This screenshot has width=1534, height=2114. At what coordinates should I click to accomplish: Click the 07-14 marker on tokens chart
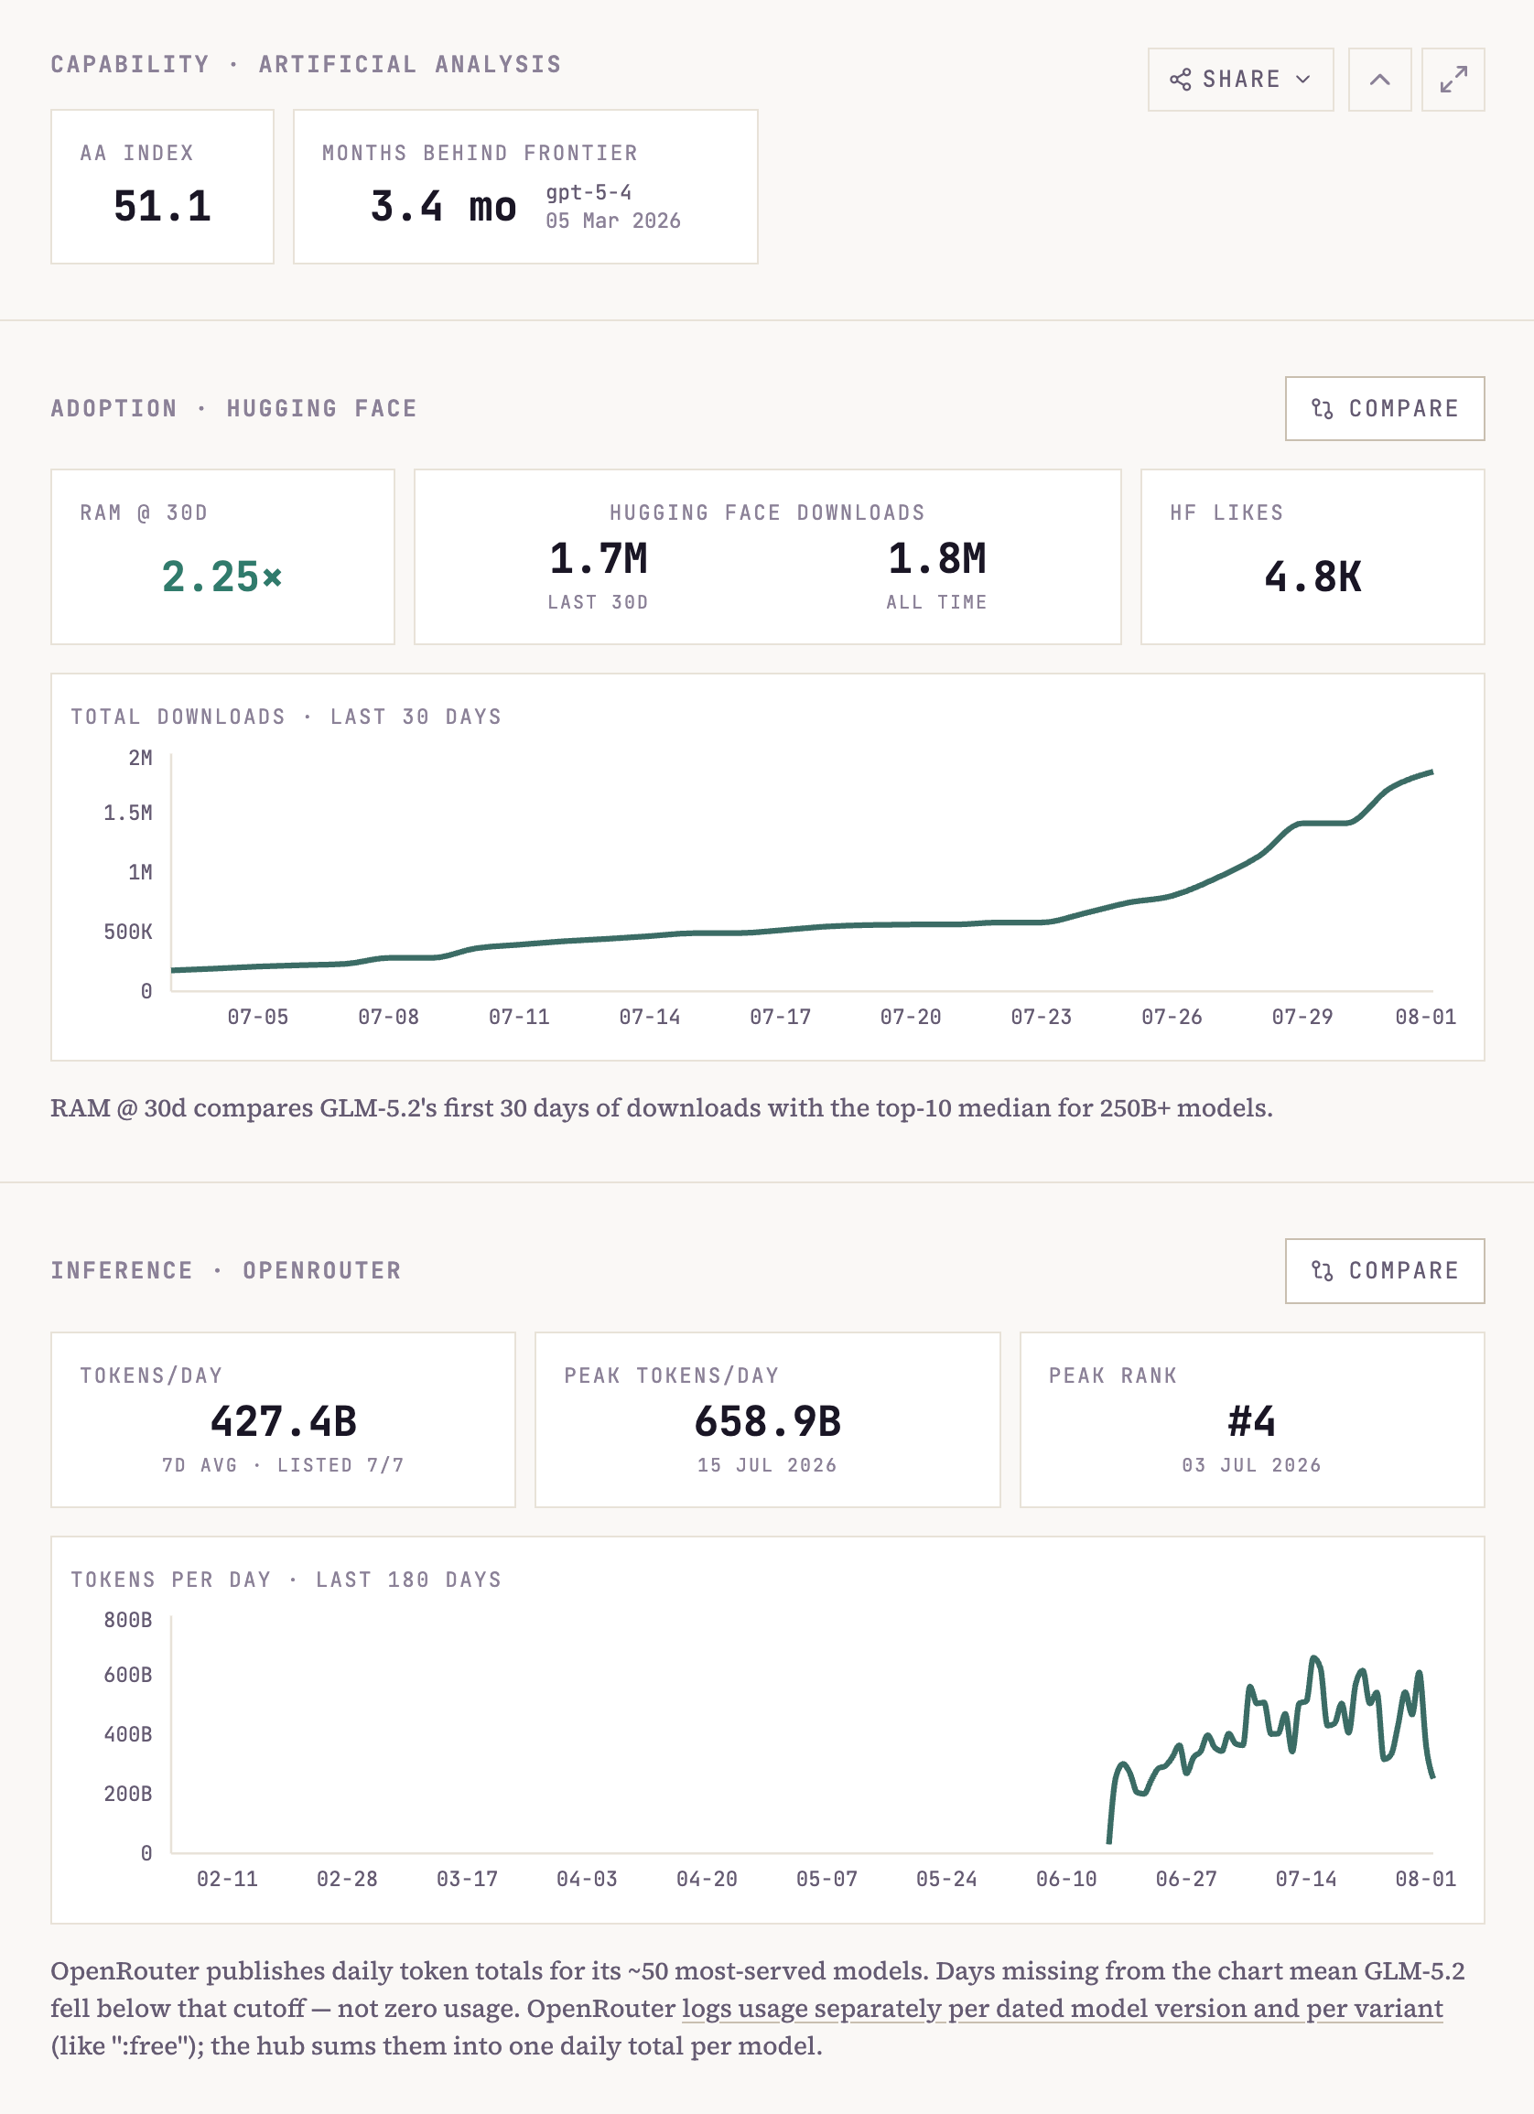[x=1306, y=1879]
